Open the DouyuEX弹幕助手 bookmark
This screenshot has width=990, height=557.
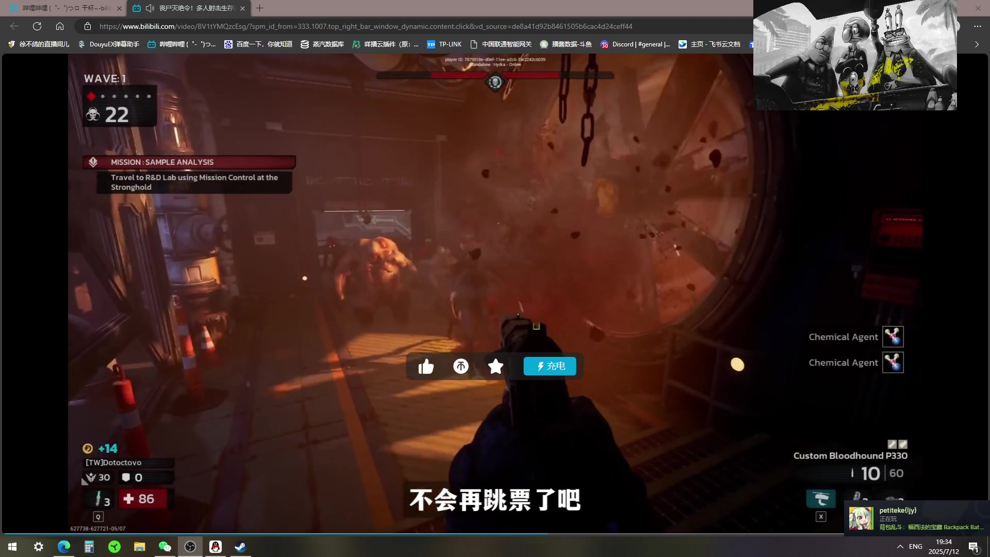tap(108, 44)
